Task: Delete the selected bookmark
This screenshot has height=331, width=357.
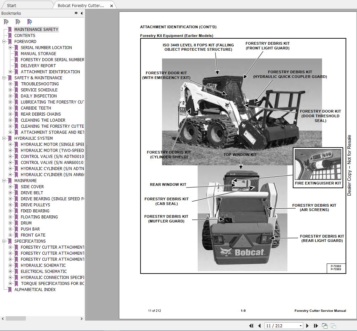Action: (6, 22)
